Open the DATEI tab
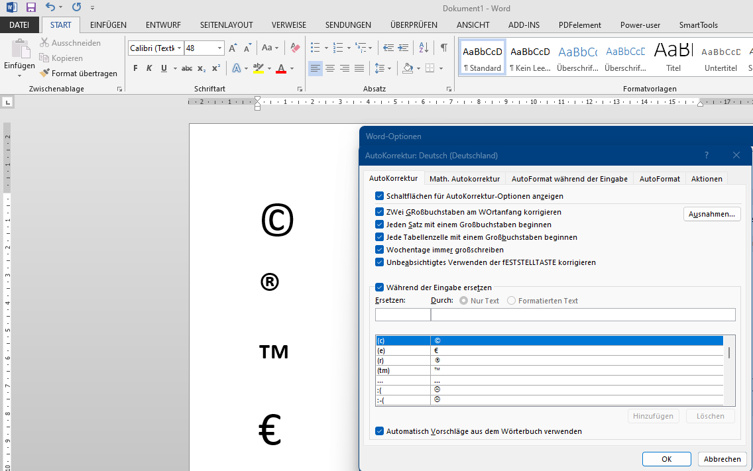Screen dimensions: 753x471 (x=19, y=25)
